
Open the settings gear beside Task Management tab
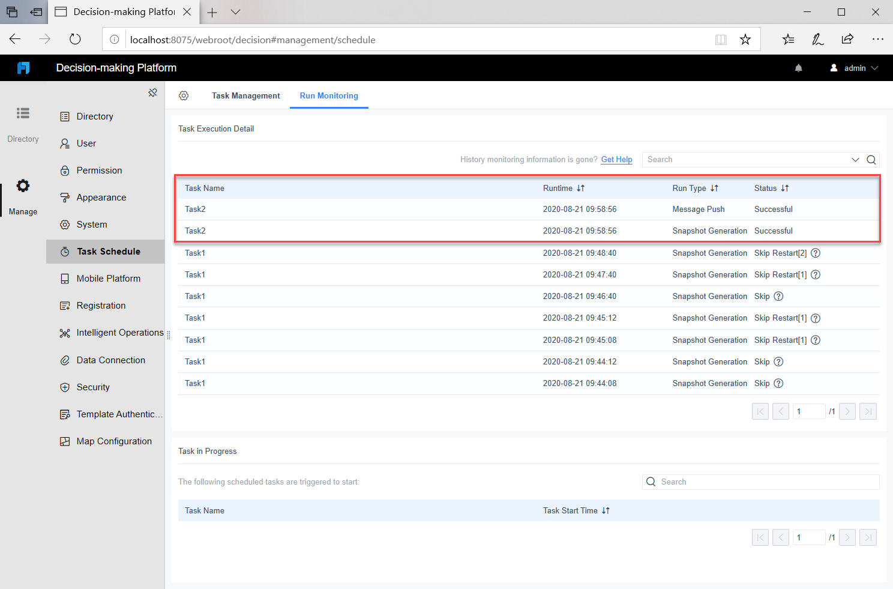[184, 95]
